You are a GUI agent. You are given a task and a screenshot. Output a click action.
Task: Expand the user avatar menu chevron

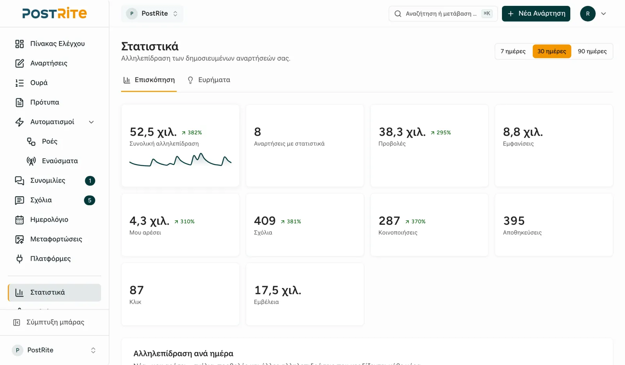604,14
